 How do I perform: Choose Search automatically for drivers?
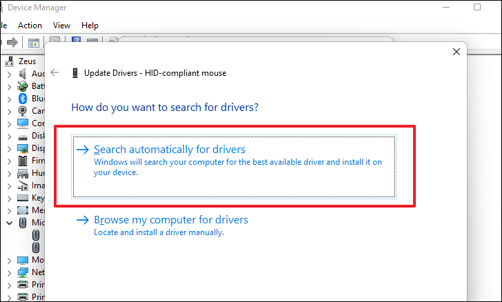pos(234,167)
